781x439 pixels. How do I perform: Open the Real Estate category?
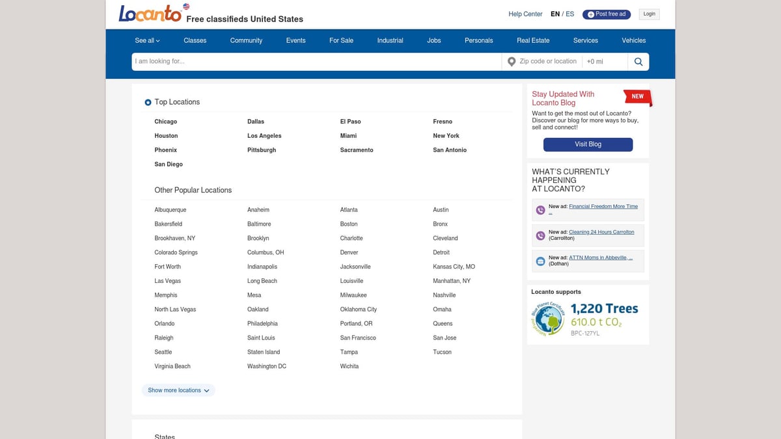(x=532, y=40)
